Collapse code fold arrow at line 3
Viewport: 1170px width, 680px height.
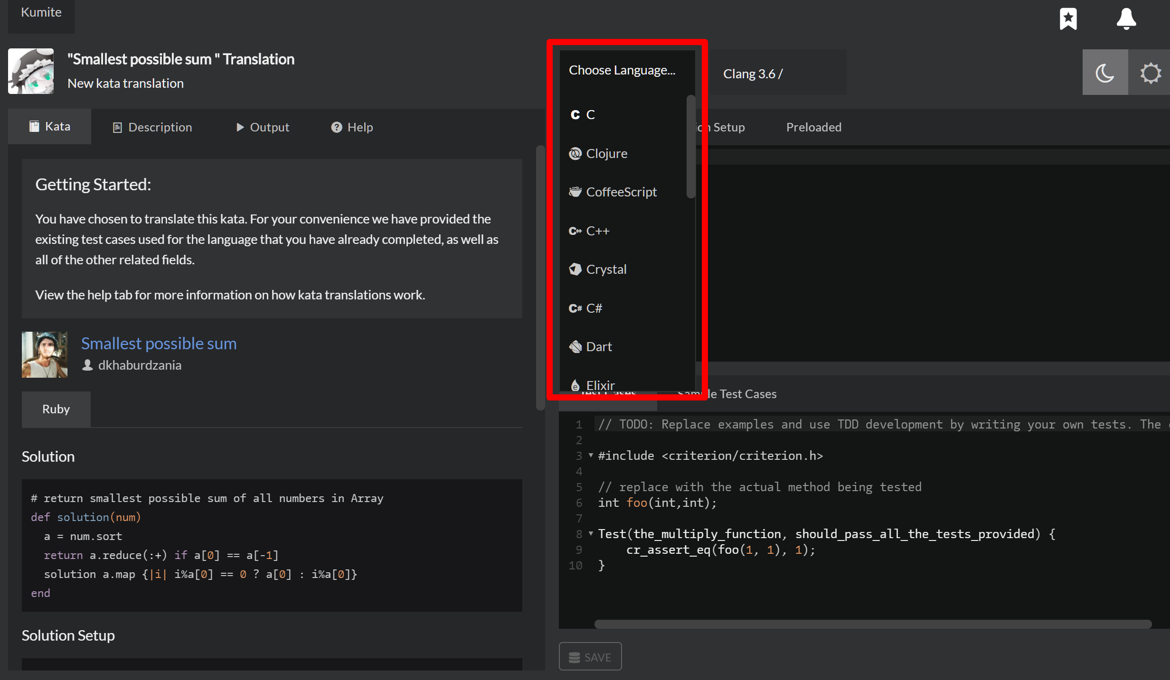coord(591,455)
